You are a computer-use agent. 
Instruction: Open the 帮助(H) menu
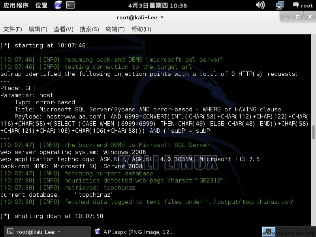[141, 29]
